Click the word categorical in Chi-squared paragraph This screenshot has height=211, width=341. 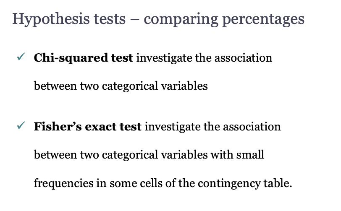click(x=130, y=86)
